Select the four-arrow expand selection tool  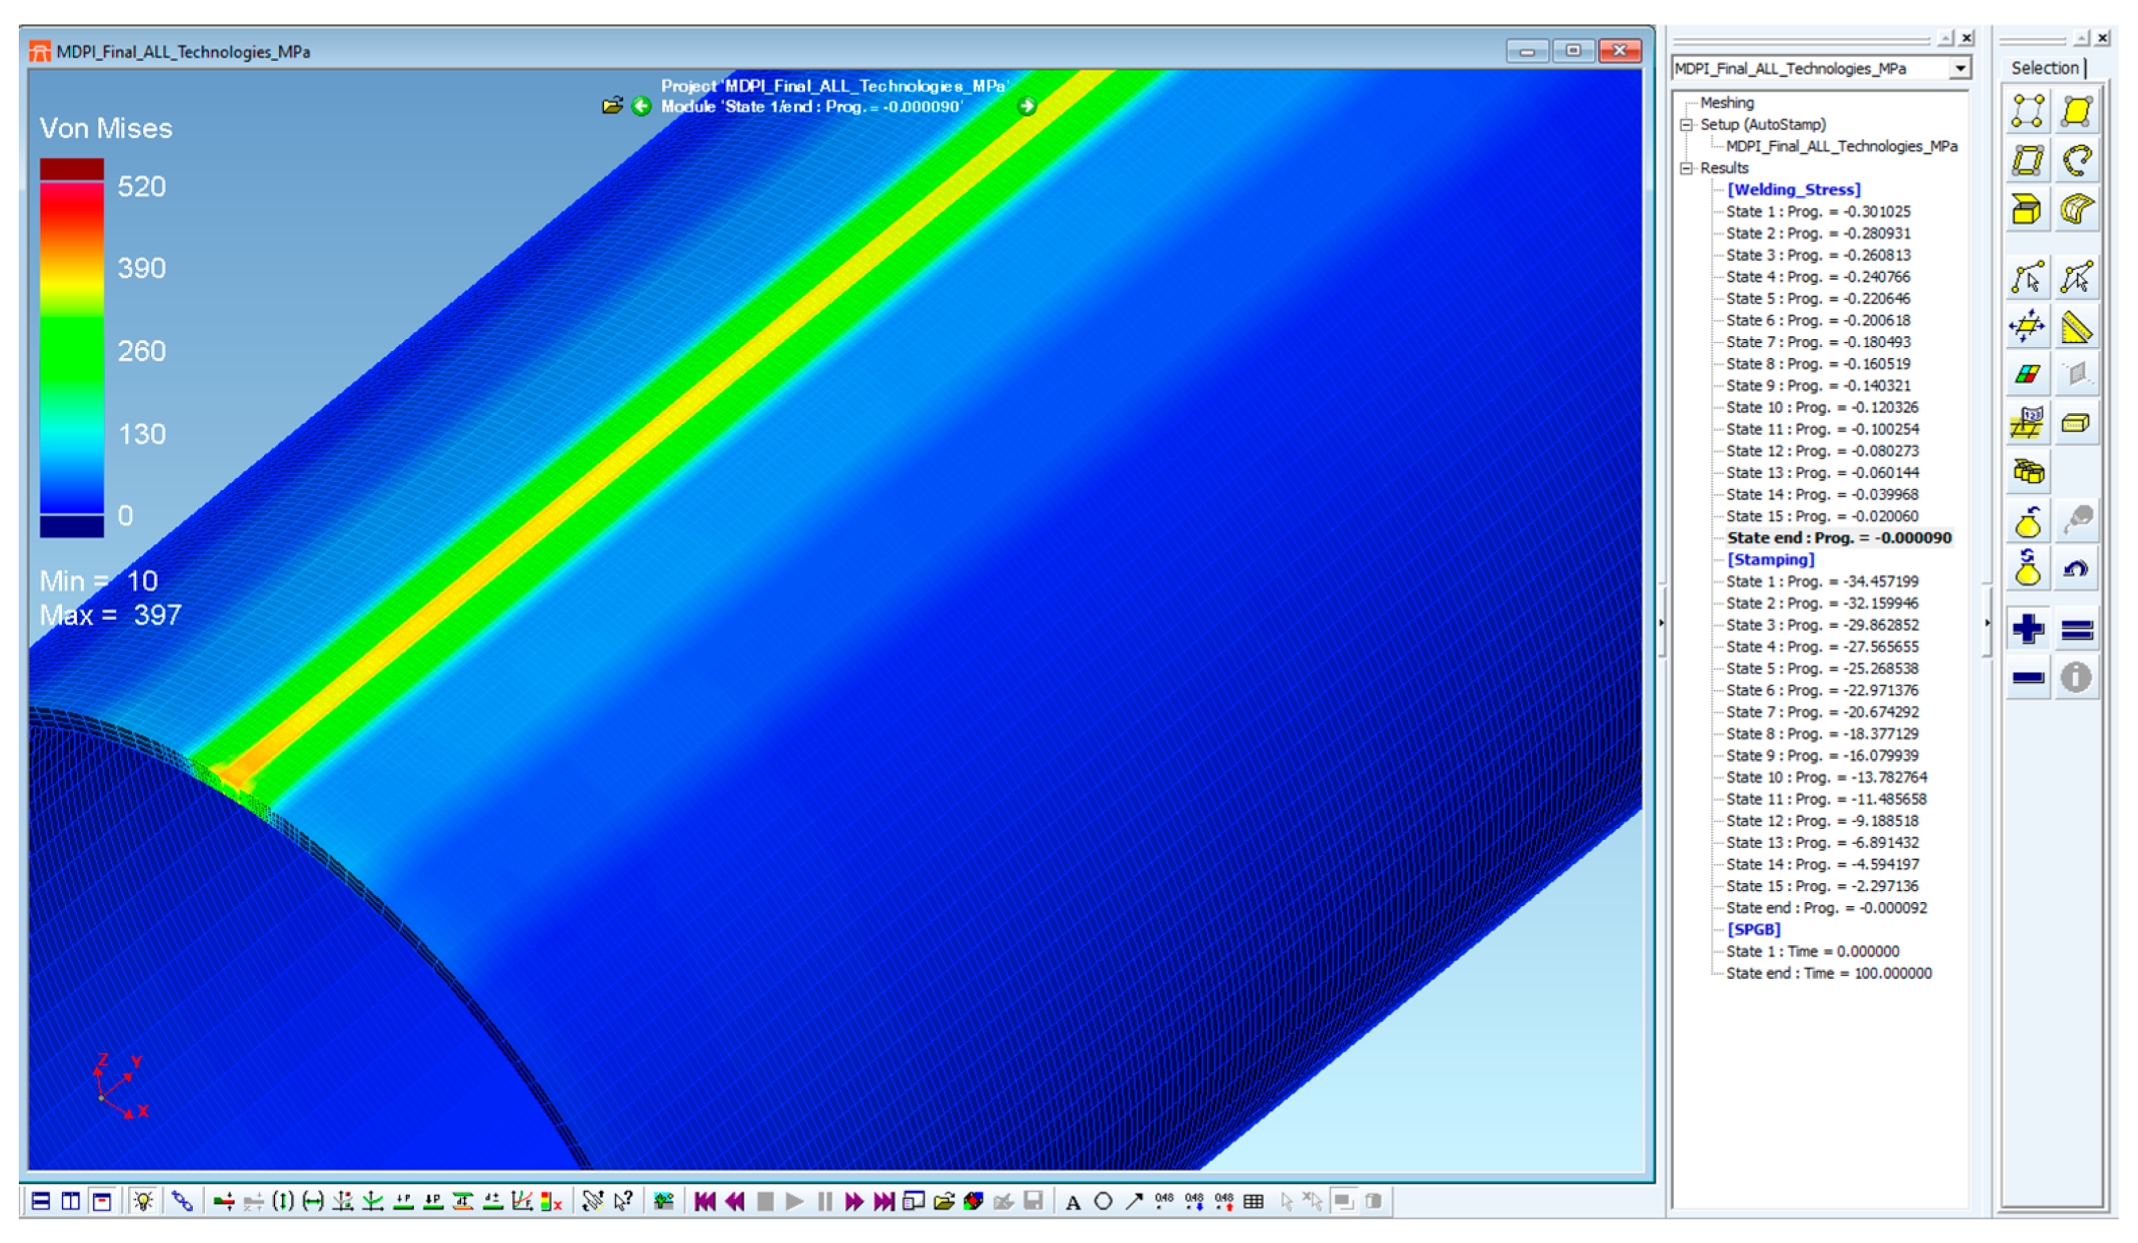pos(2027,327)
